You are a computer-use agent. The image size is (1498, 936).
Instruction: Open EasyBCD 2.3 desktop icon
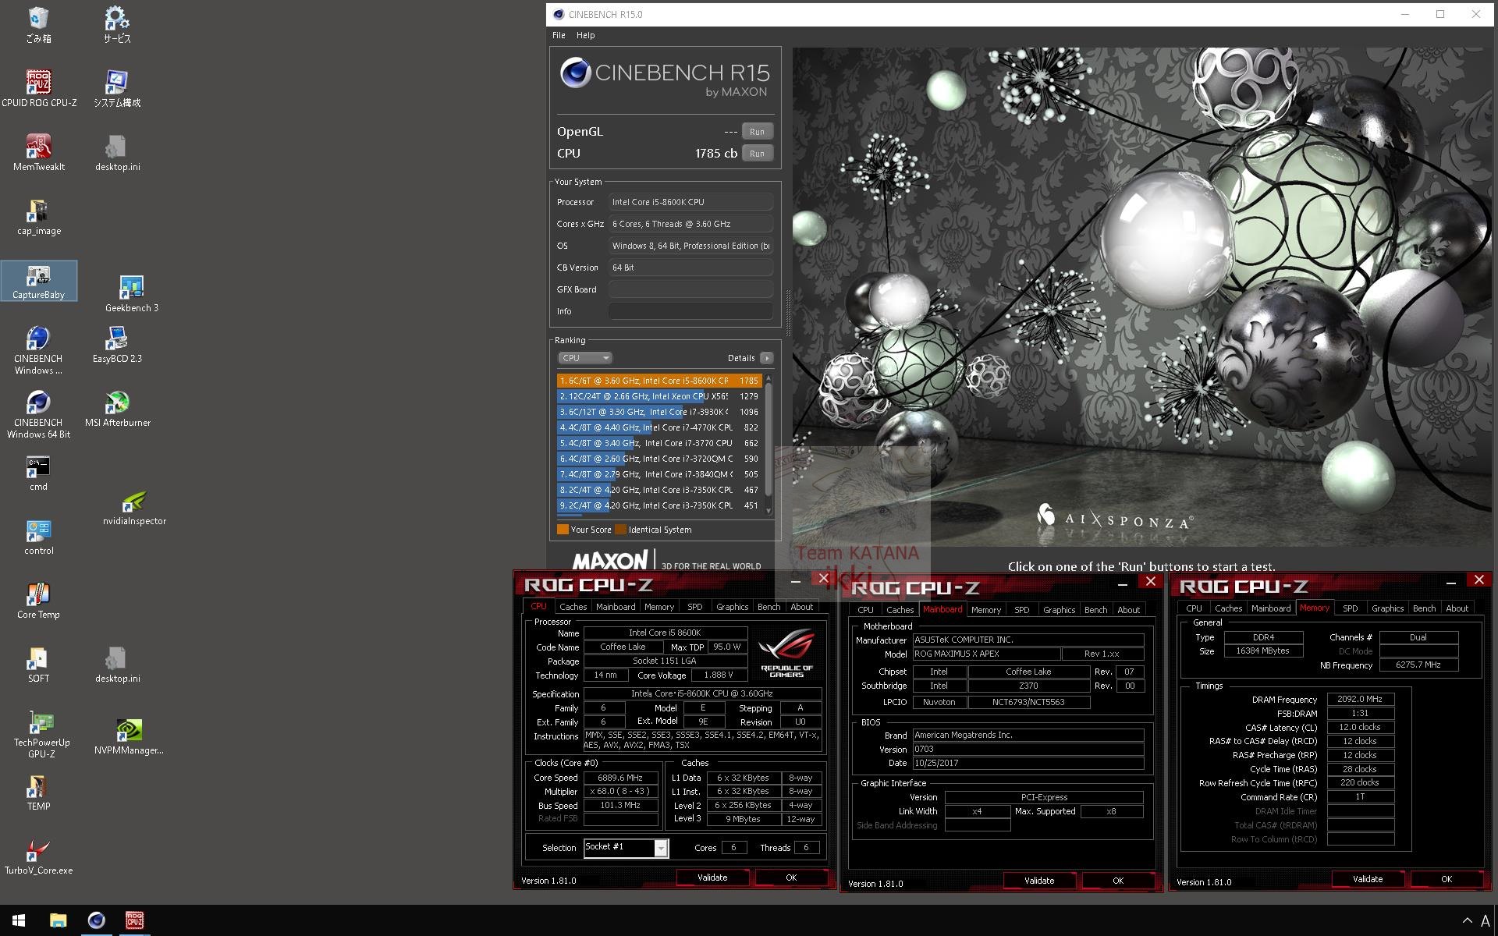click(x=117, y=345)
